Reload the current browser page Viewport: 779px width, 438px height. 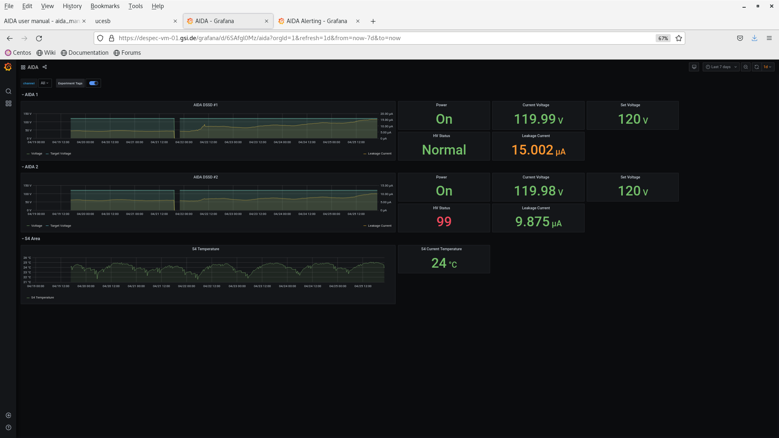point(39,38)
